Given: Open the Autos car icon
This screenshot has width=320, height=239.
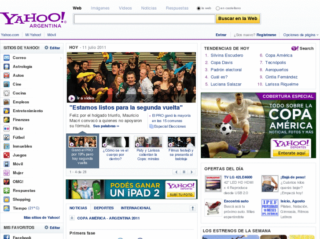Looking at the screenshot, I should [x=7, y=75].
